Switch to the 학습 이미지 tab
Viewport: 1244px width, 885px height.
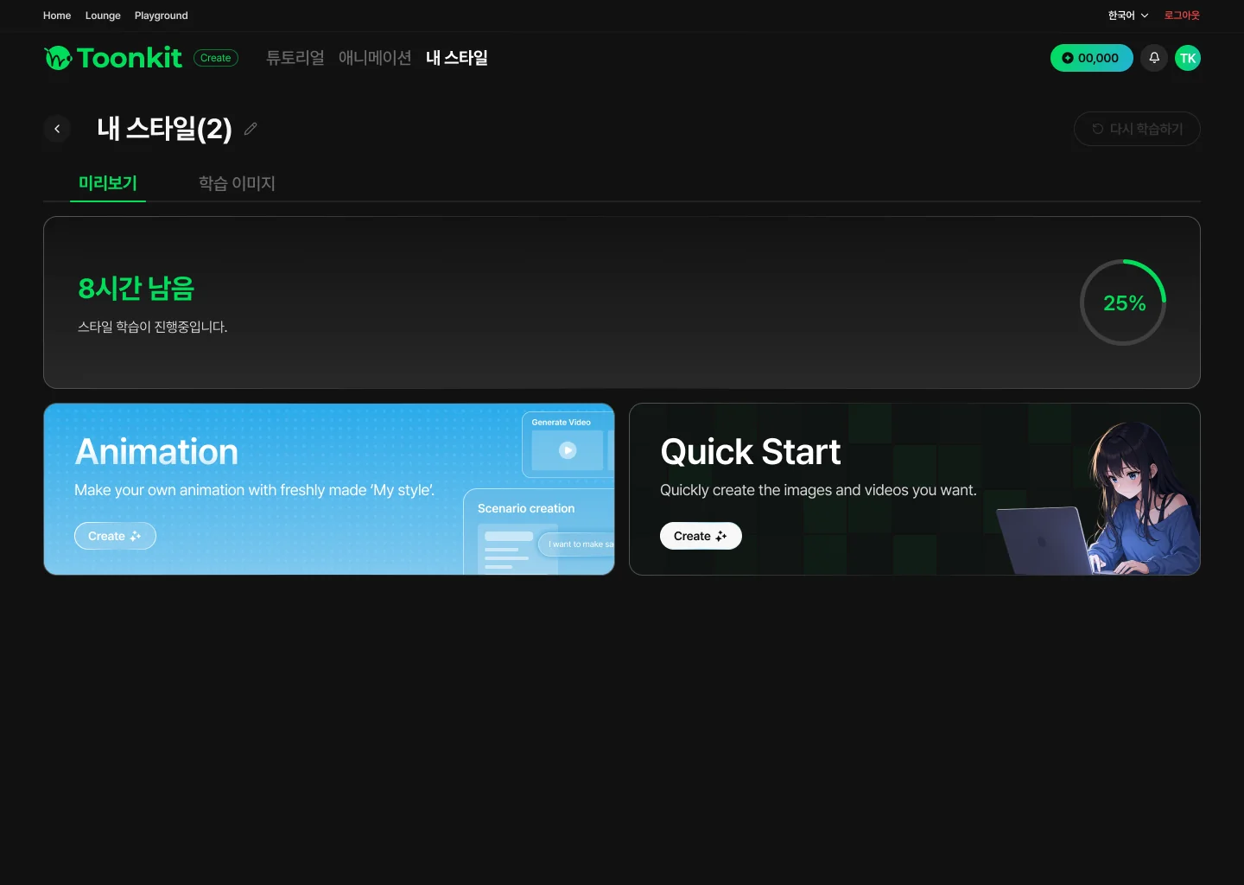pyautogui.click(x=237, y=183)
